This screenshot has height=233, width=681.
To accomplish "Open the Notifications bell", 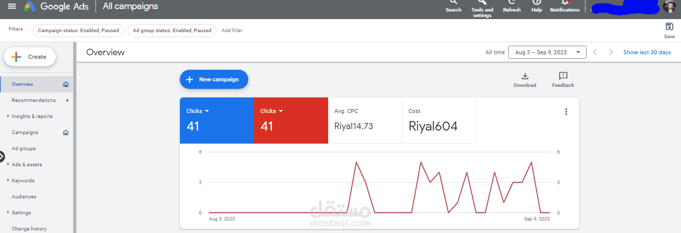I will click(564, 3).
